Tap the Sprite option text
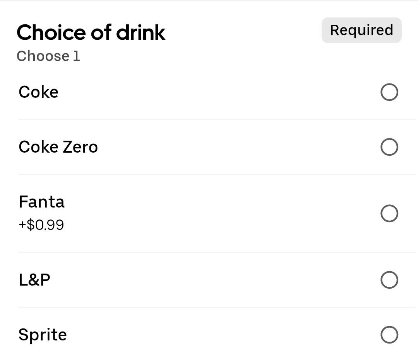Viewport: 418px width, 359px height. 43,335
